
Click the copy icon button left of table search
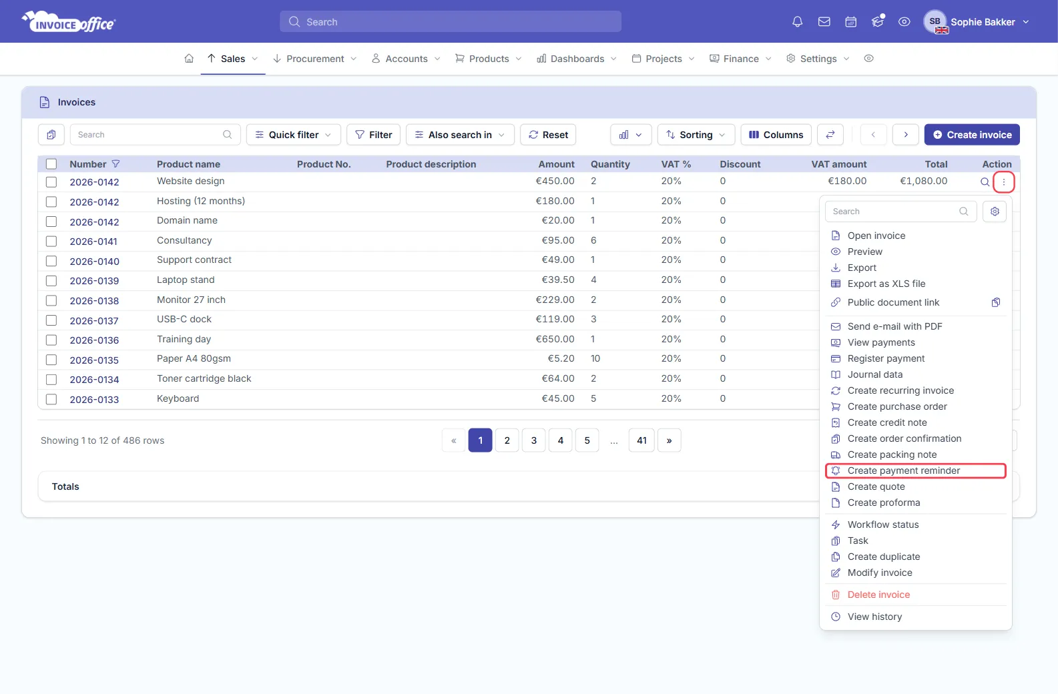click(51, 135)
